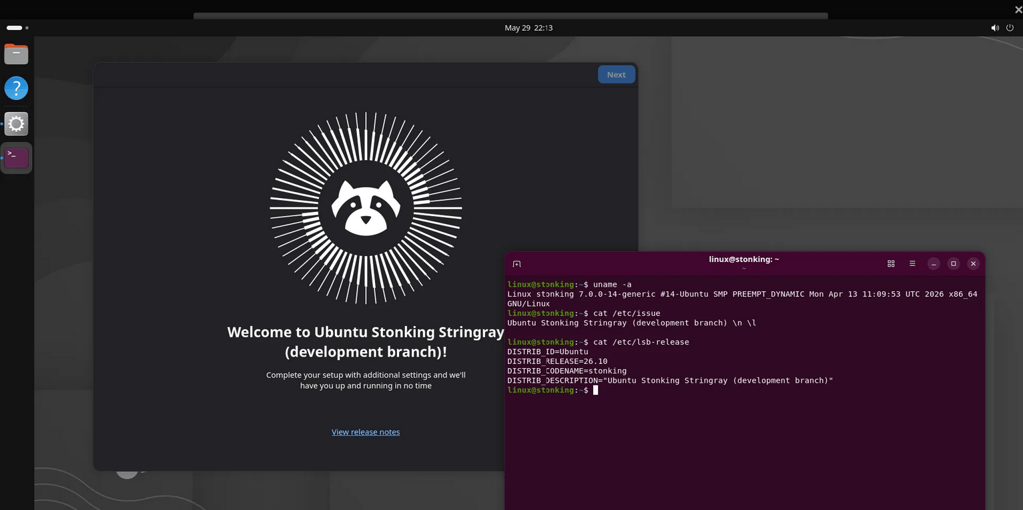1023x510 pixels.
Task: Open the Help app in dock
Action: (16, 88)
